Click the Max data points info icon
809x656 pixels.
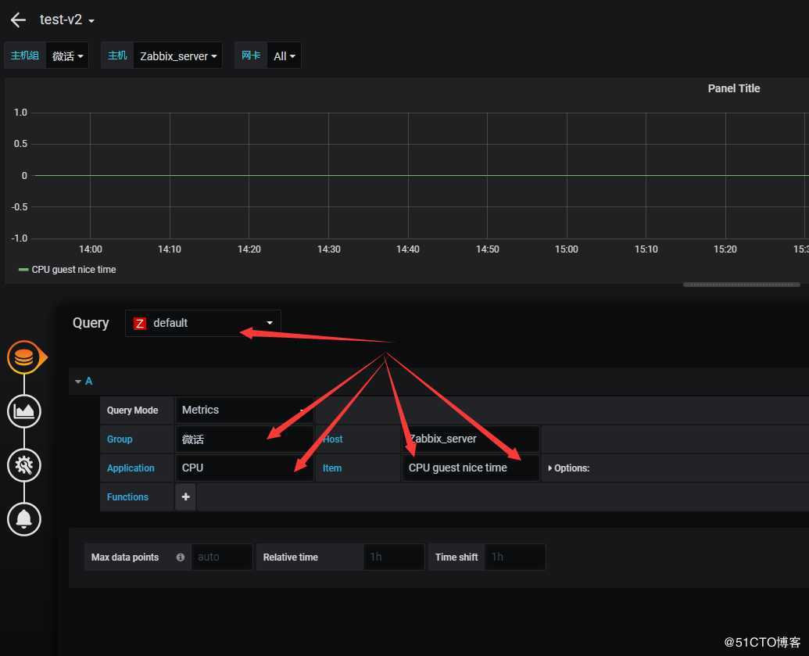click(x=180, y=557)
